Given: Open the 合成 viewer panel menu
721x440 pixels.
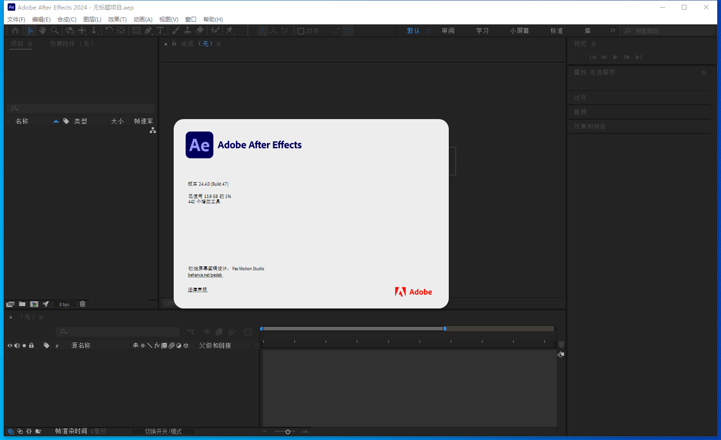Looking at the screenshot, I should (219, 44).
